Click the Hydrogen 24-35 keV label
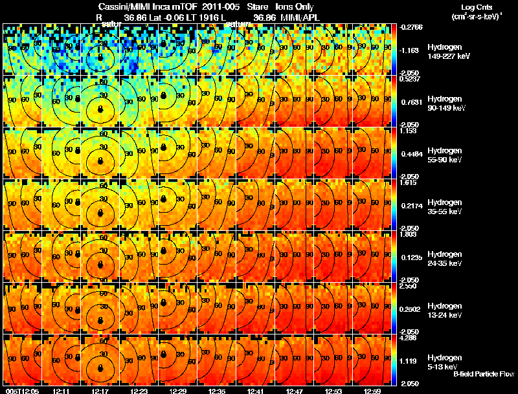Screen dimensions: 518x394 click(445, 259)
